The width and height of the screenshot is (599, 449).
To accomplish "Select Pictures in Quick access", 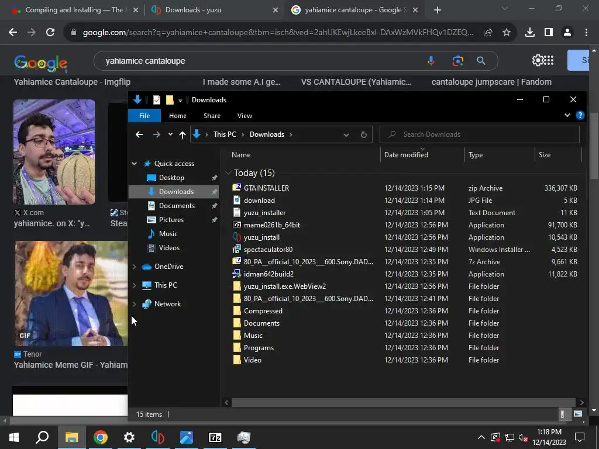I will pyautogui.click(x=171, y=220).
